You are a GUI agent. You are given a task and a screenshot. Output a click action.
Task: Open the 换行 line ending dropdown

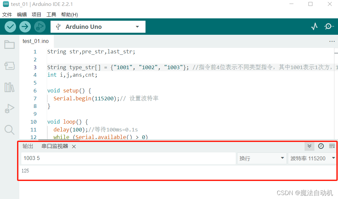pos(262,158)
